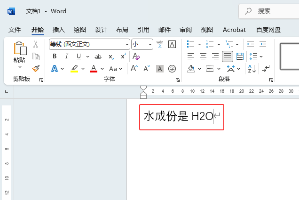The height and width of the screenshot is (200, 299).
Task: Decrease font size button
Action: [x=147, y=68]
